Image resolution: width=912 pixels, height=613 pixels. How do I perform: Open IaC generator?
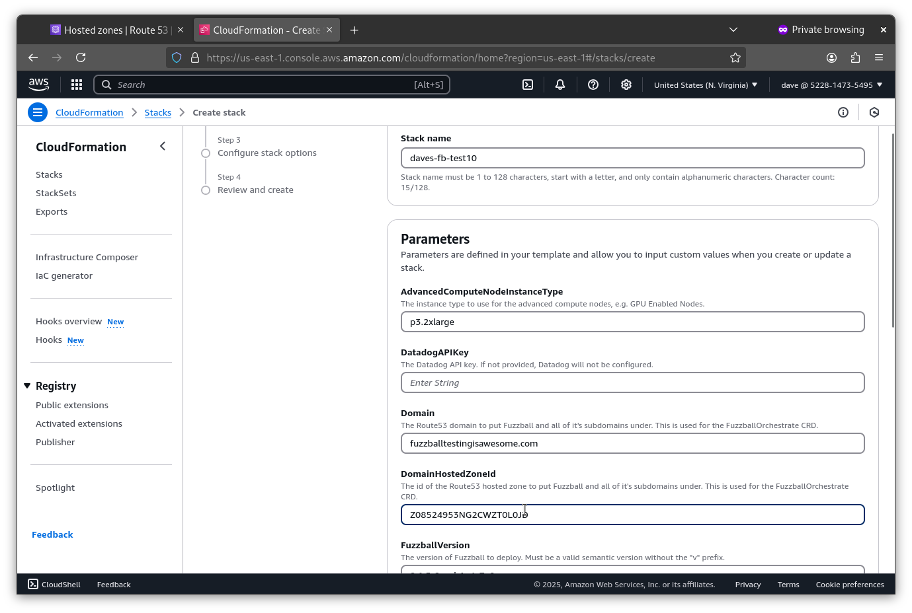point(64,275)
